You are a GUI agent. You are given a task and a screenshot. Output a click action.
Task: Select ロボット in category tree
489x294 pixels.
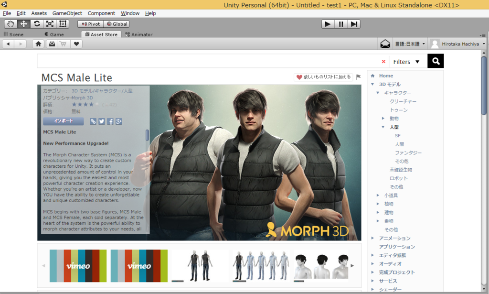coord(399,178)
